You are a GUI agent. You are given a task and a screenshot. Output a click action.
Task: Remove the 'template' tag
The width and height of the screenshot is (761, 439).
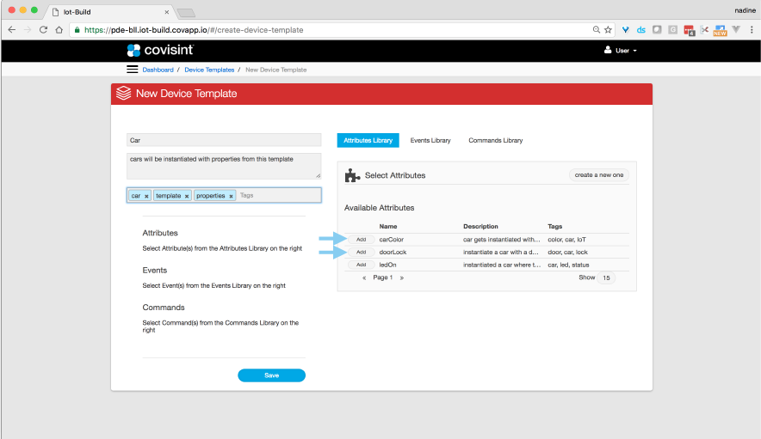(187, 196)
